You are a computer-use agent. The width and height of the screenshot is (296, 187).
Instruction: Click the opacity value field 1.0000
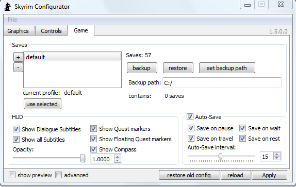click(102, 159)
